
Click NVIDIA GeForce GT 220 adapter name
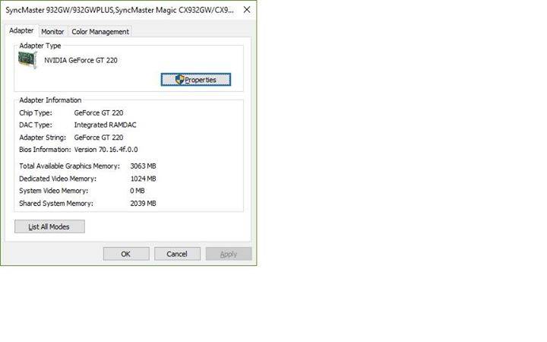click(x=81, y=60)
